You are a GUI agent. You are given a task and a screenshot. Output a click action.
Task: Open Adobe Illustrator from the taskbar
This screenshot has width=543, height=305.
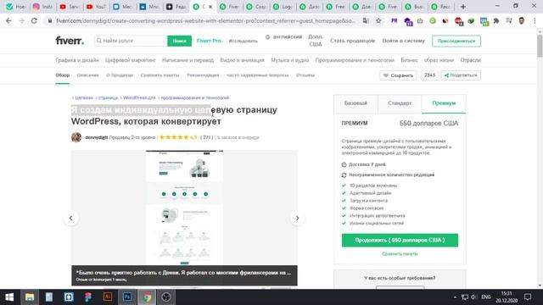108,297
